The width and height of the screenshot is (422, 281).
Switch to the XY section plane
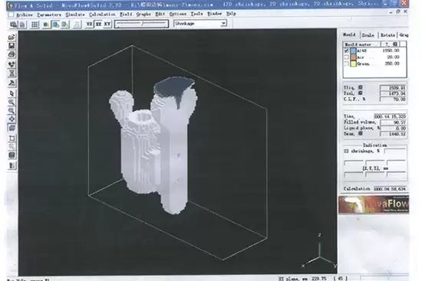[x=107, y=25]
